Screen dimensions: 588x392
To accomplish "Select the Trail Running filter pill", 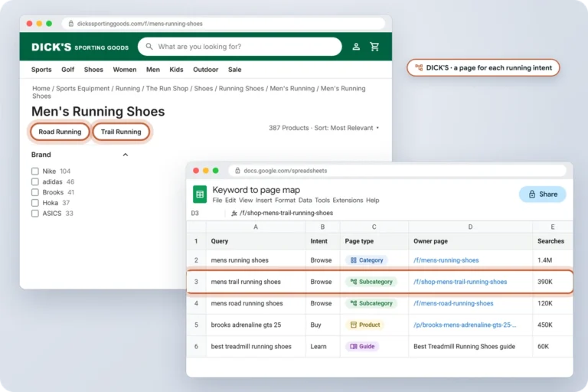I will point(121,132).
